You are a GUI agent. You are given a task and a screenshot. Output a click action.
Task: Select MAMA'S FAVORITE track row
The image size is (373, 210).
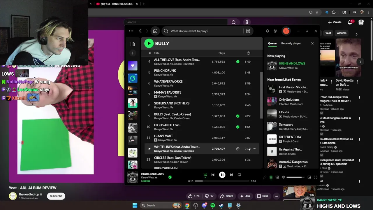201,94
